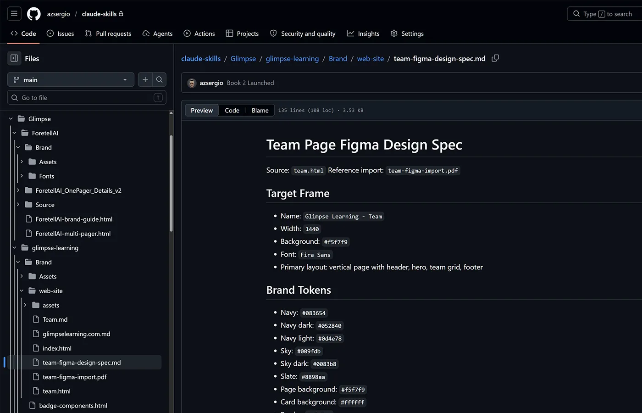Click Glimpse folder icon in tree
This screenshot has width=642, height=413.
[x=21, y=119]
